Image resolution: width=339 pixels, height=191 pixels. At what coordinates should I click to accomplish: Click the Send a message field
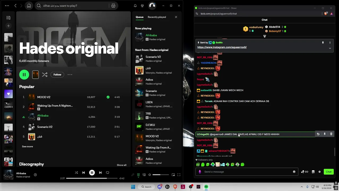(246, 172)
